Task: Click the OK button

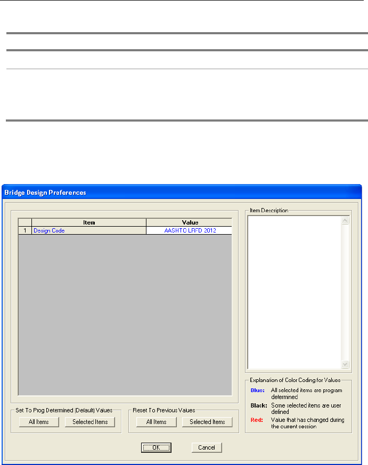Action: point(156,447)
